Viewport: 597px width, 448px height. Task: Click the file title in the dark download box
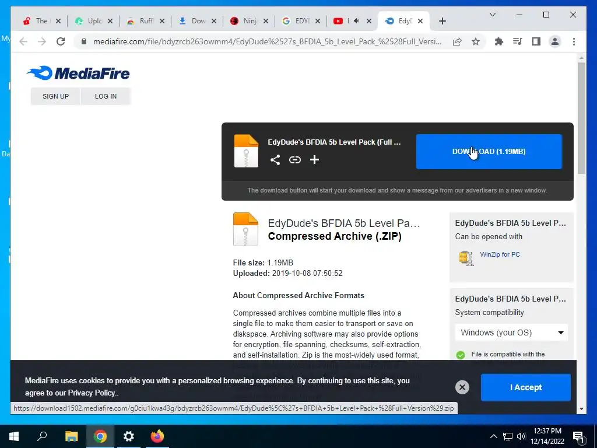(x=334, y=142)
